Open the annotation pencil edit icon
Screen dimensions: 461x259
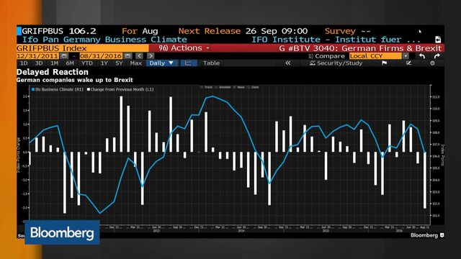[x=408, y=63]
